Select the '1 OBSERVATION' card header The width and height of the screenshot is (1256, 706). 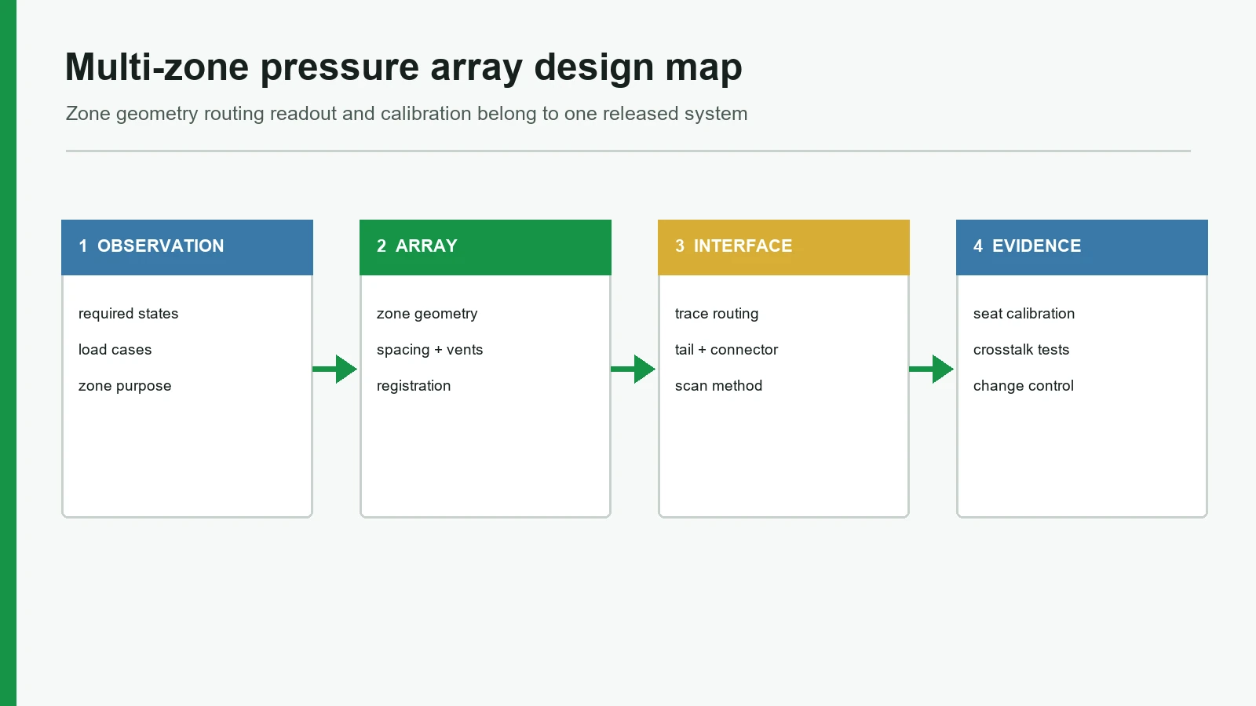[188, 247]
